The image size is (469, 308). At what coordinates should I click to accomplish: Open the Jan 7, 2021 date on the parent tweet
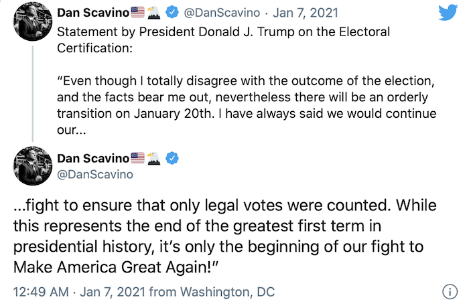point(306,13)
